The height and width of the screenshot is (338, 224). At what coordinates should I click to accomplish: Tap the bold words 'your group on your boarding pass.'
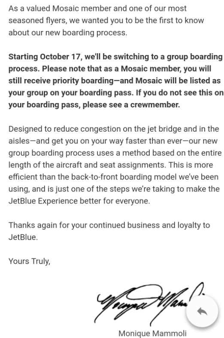(x=70, y=93)
